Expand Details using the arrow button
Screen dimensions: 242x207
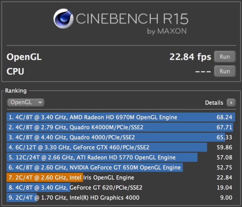tap(231, 102)
